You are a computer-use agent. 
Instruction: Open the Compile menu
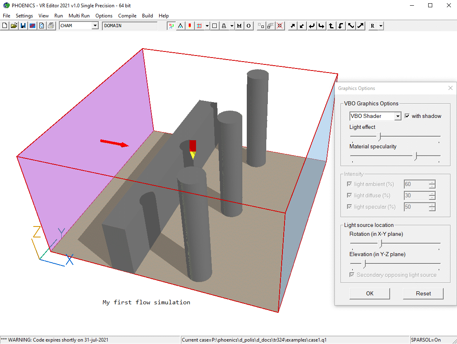[x=127, y=16]
